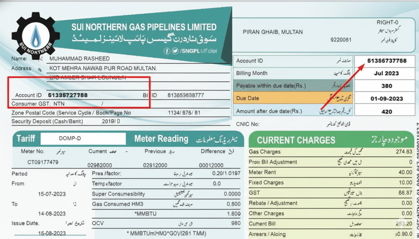
Task: Click the Account ID inside the red box
Action: click(68, 95)
